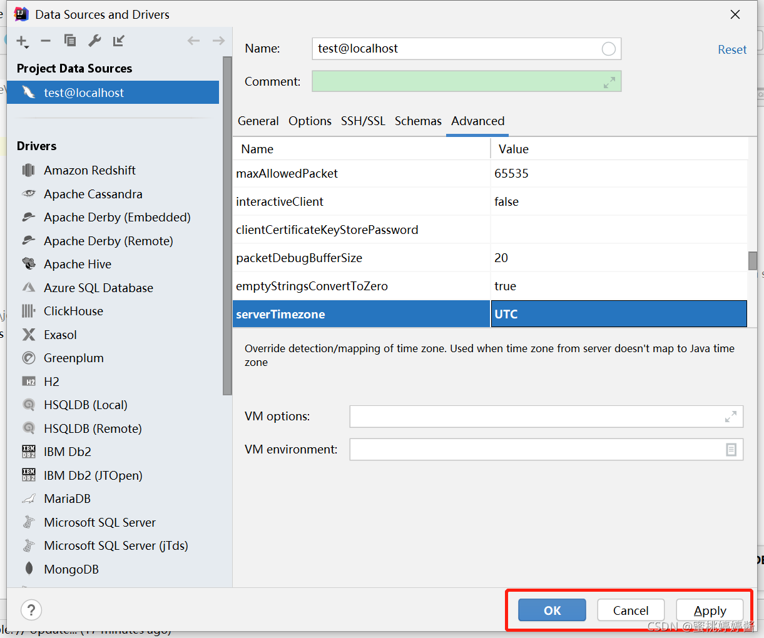Select MariaDB driver
The width and height of the screenshot is (764, 638).
(x=67, y=499)
